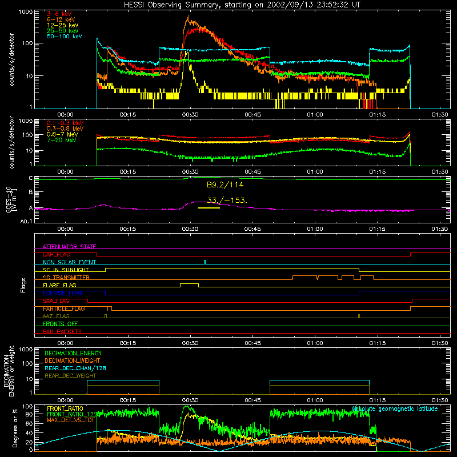
Task: Select the SC_IN_SUNLIGHT flag label
Action: (x=66, y=270)
